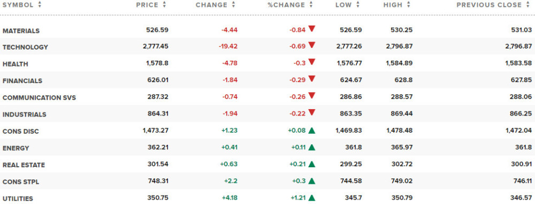The height and width of the screenshot is (204, 535).
Task: Sort table by SYMBOL column arrows
Action: (x=40, y=5)
